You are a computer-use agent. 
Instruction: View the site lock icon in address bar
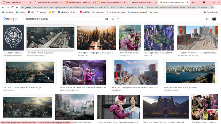tap(23, 7)
